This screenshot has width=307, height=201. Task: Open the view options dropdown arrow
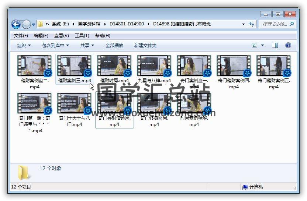click(263, 46)
